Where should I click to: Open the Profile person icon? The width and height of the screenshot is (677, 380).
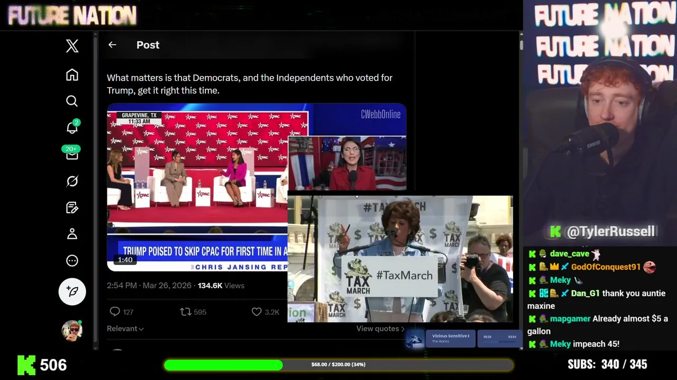tap(72, 234)
